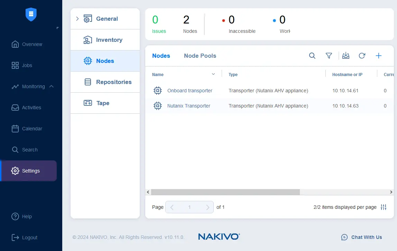
Task: Click the Onboard transporter row icon
Action: click(157, 91)
